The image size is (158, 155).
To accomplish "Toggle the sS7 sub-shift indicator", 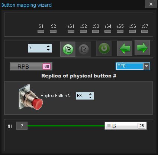I will click(145, 32).
